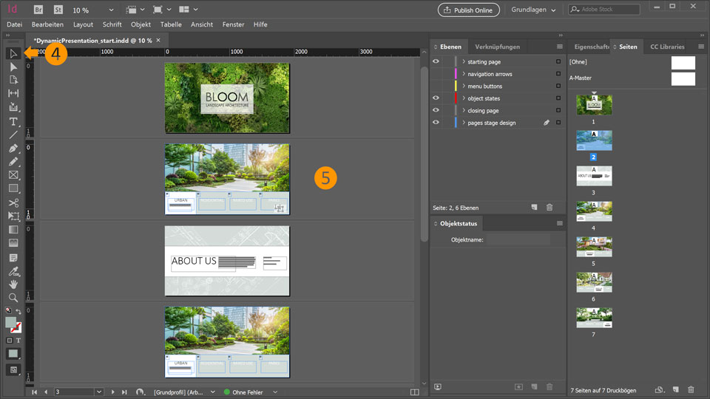Toggle visibility of object states layer
This screenshot has width=710, height=399.
pyautogui.click(x=436, y=98)
